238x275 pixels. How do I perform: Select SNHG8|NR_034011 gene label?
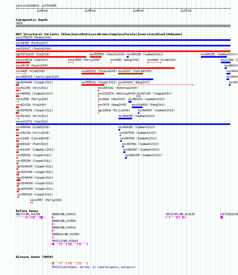point(64,214)
